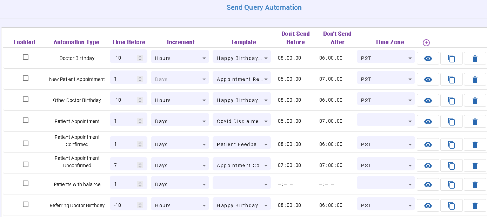The height and width of the screenshot is (217, 487).
Task: Select the Covid Disclaimer template dropdown
Action: coord(241,121)
